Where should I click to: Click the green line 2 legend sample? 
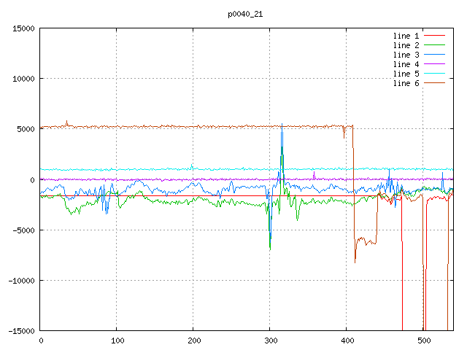[x=433, y=45]
